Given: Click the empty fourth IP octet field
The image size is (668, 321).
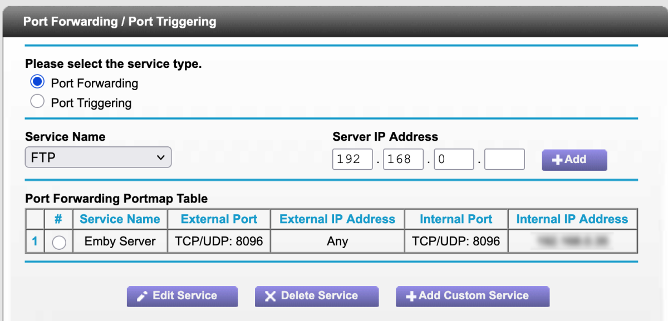Looking at the screenshot, I should coord(504,159).
